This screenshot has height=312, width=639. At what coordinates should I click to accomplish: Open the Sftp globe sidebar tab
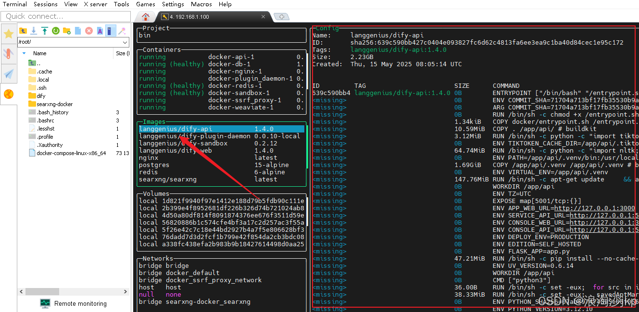pyautogui.click(x=8, y=94)
